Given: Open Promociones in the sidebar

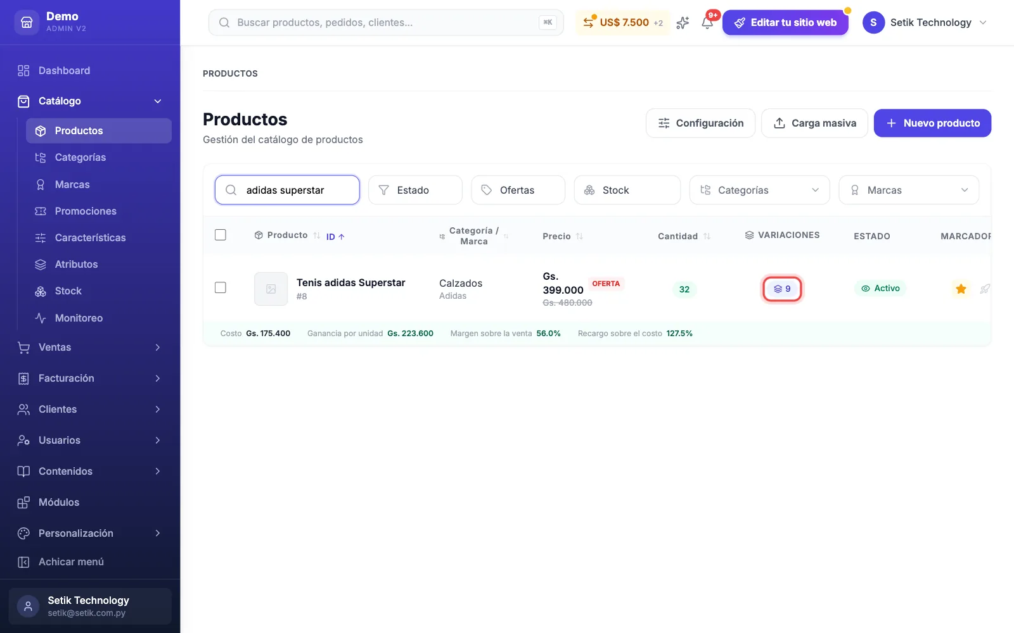Looking at the screenshot, I should (x=99, y=211).
